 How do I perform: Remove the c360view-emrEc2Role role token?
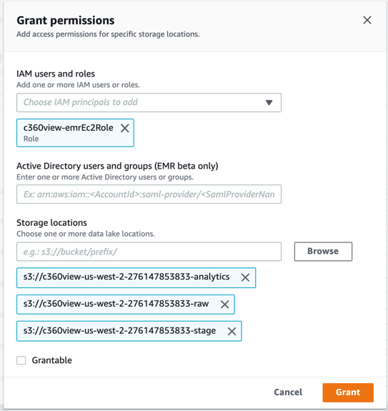[125, 128]
